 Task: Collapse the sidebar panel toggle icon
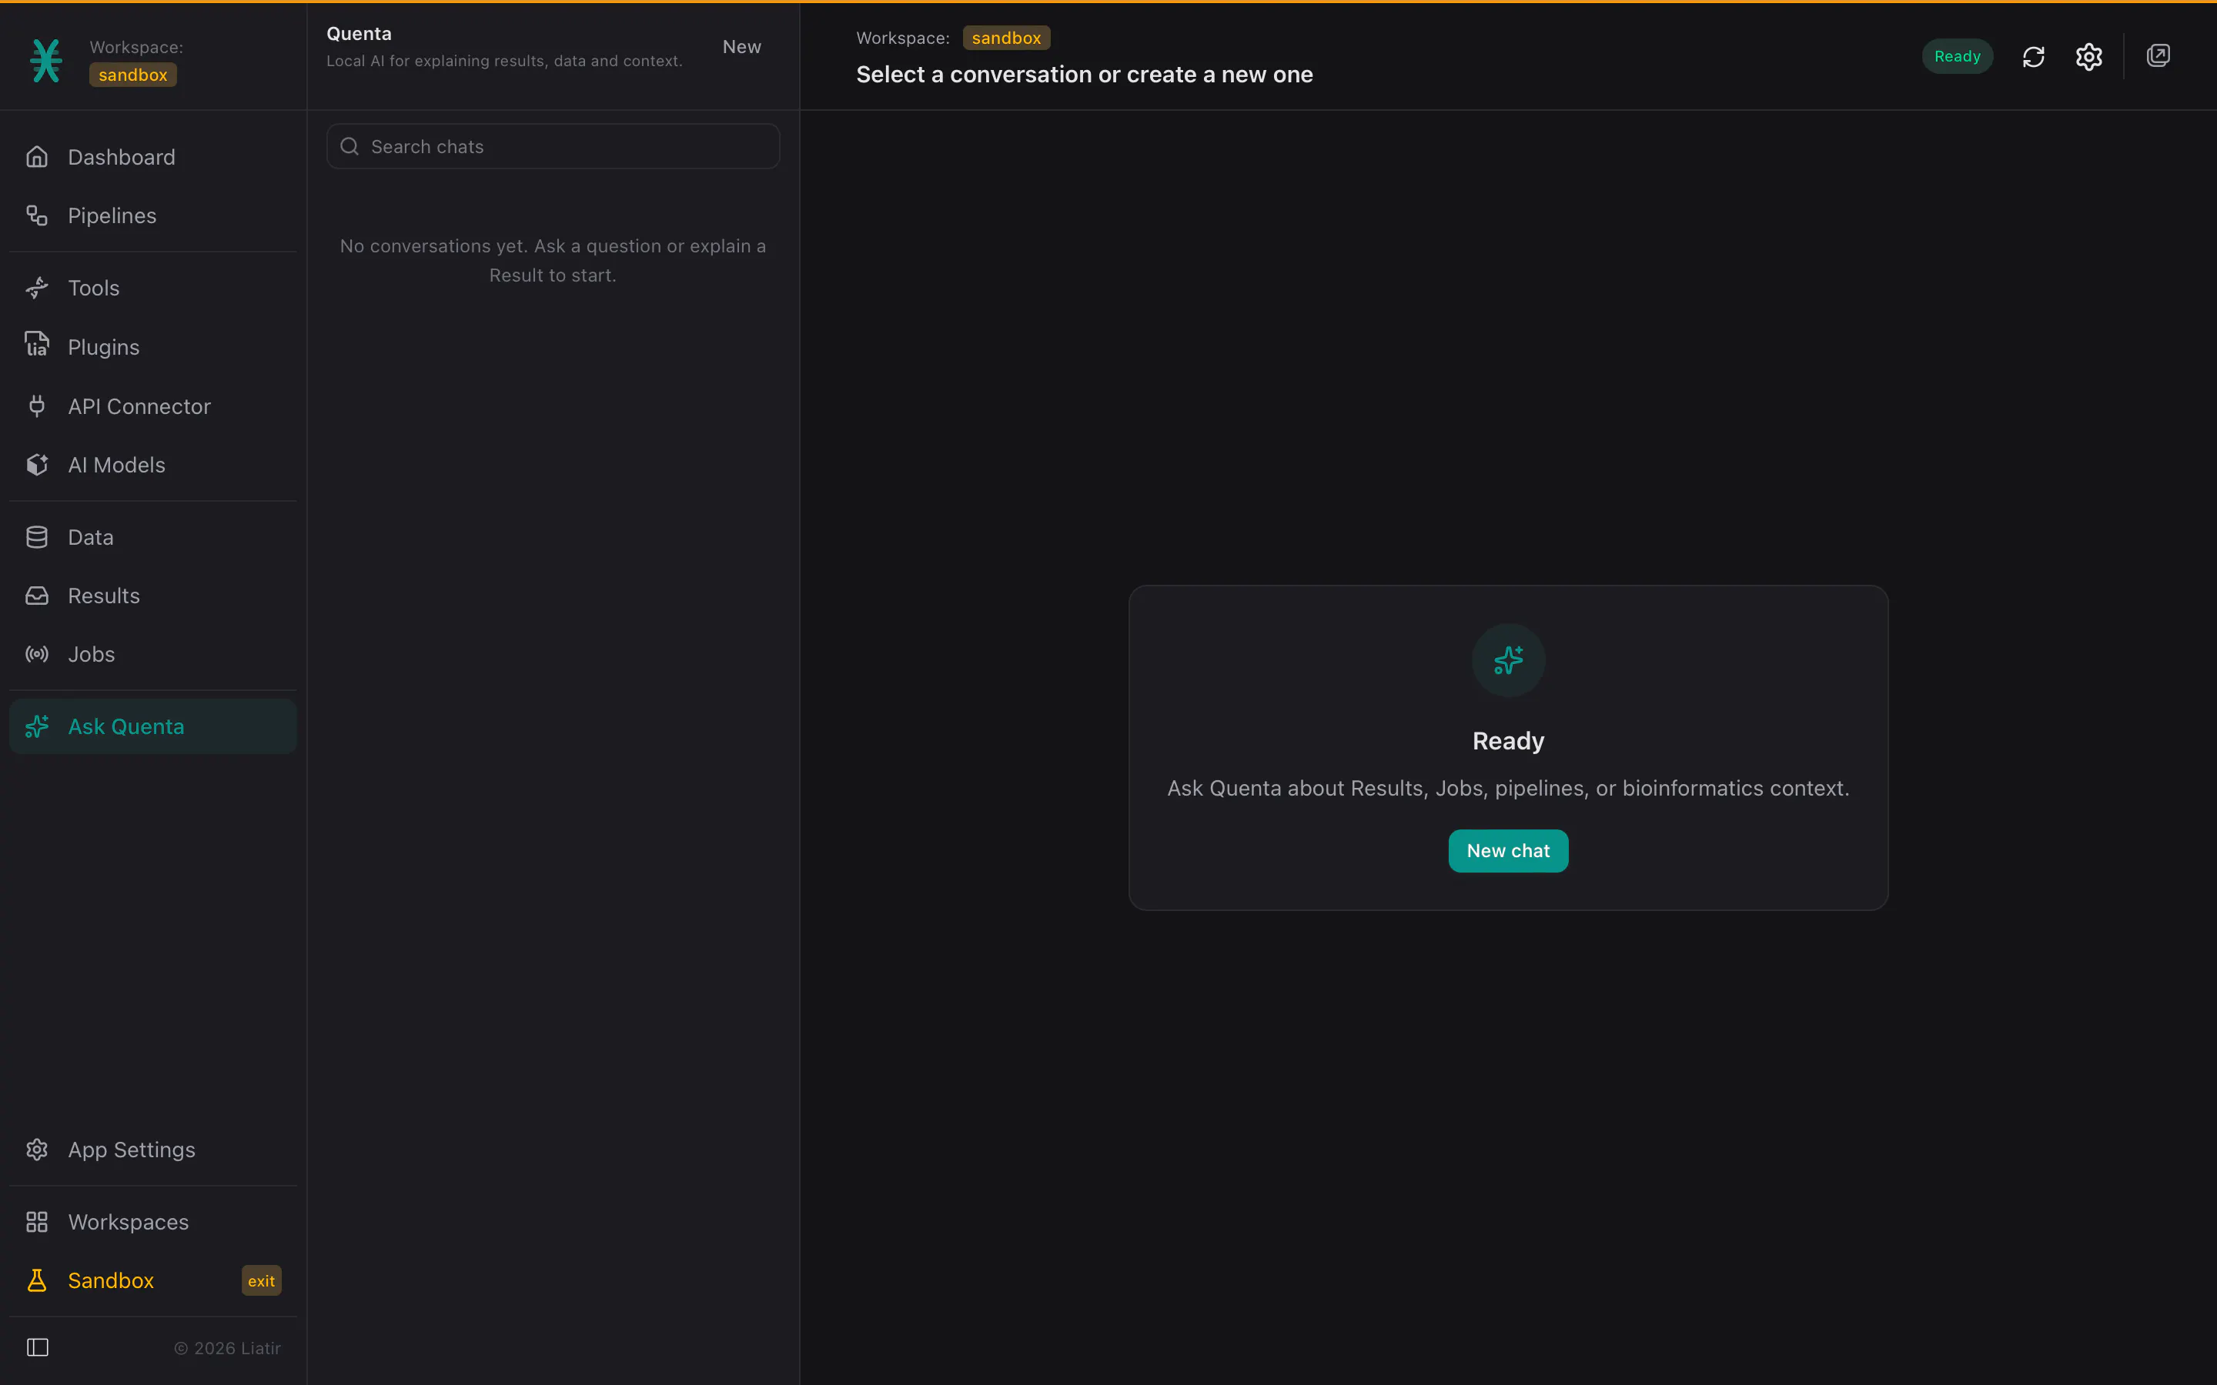38,1347
